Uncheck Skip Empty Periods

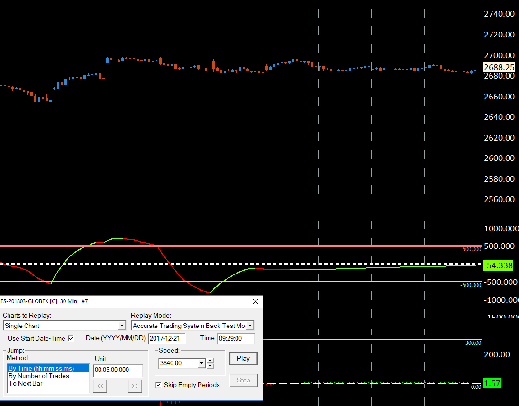coord(159,385)
